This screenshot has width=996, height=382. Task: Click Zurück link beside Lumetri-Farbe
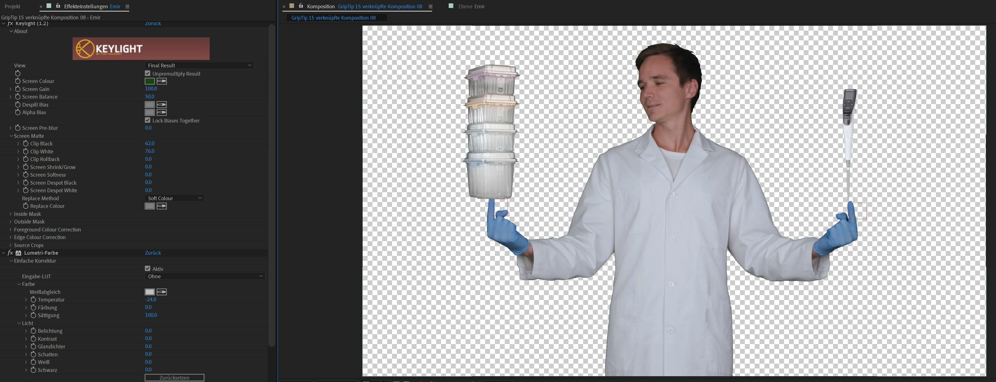click(x=153, y=253)
